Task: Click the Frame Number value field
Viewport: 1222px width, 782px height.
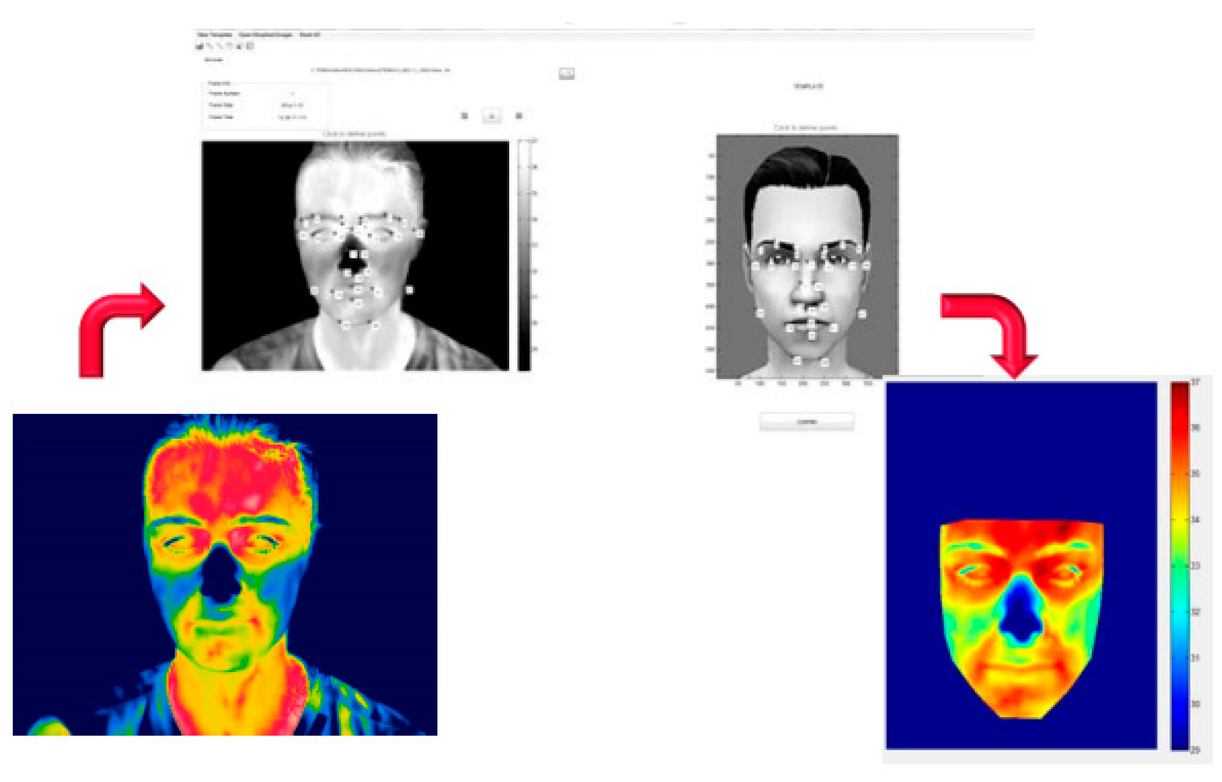Action: click(x=292, y=94)
